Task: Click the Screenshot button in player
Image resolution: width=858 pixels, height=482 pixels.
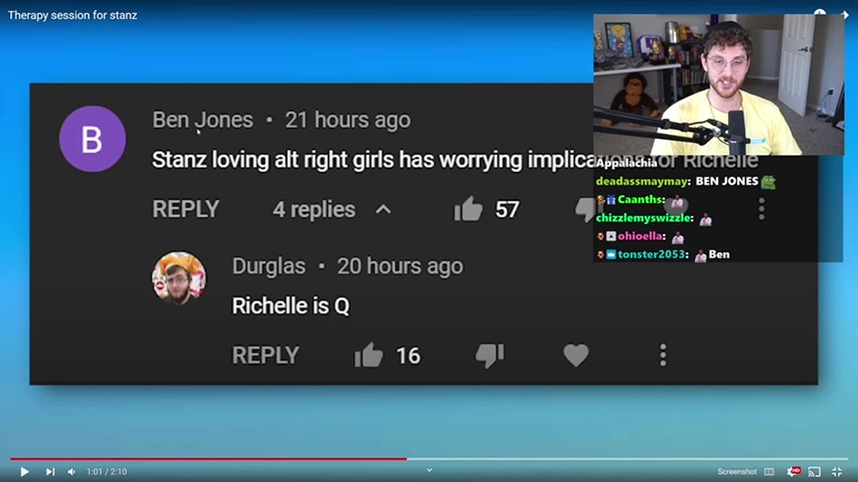Action: click(x=737, y=472)
